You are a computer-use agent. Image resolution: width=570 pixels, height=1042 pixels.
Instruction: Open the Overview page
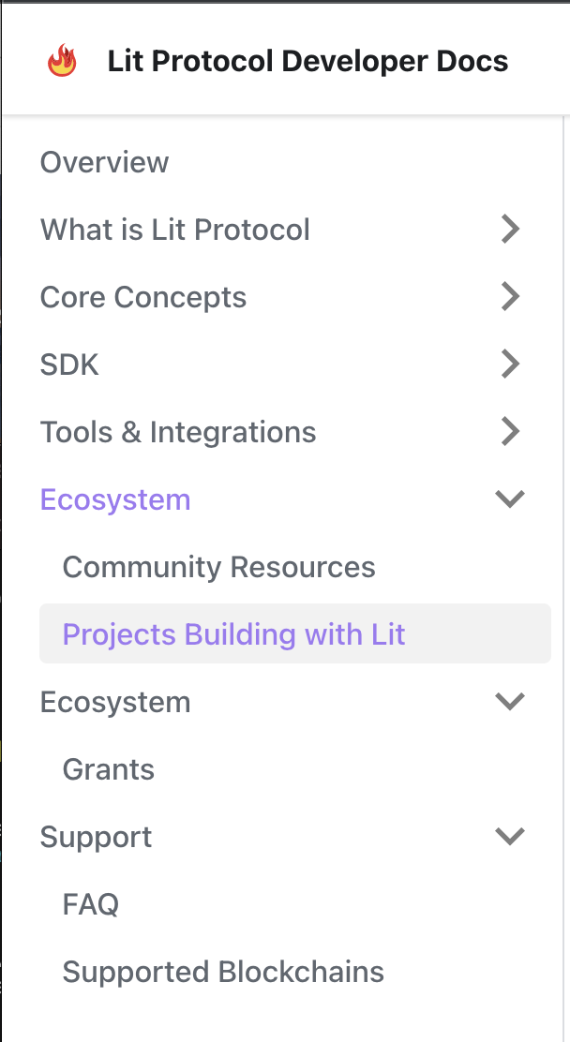(x=104, y=162)
